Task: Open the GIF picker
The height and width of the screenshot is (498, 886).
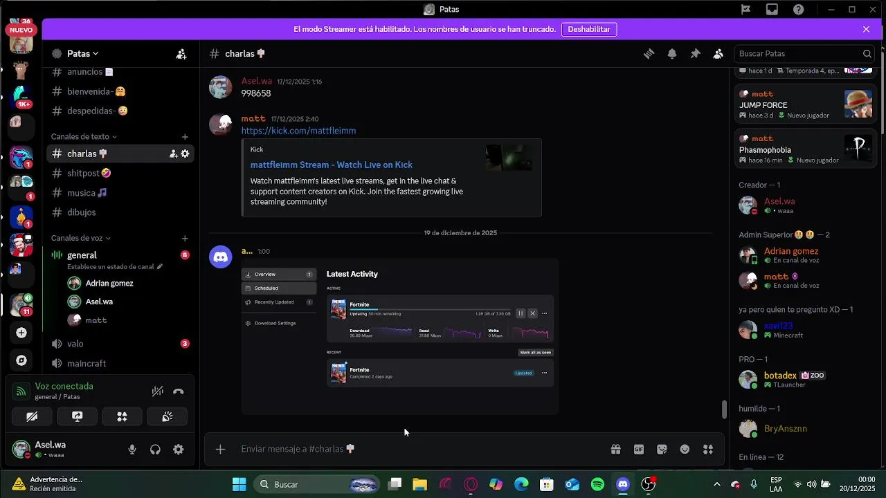Action: 639,450
